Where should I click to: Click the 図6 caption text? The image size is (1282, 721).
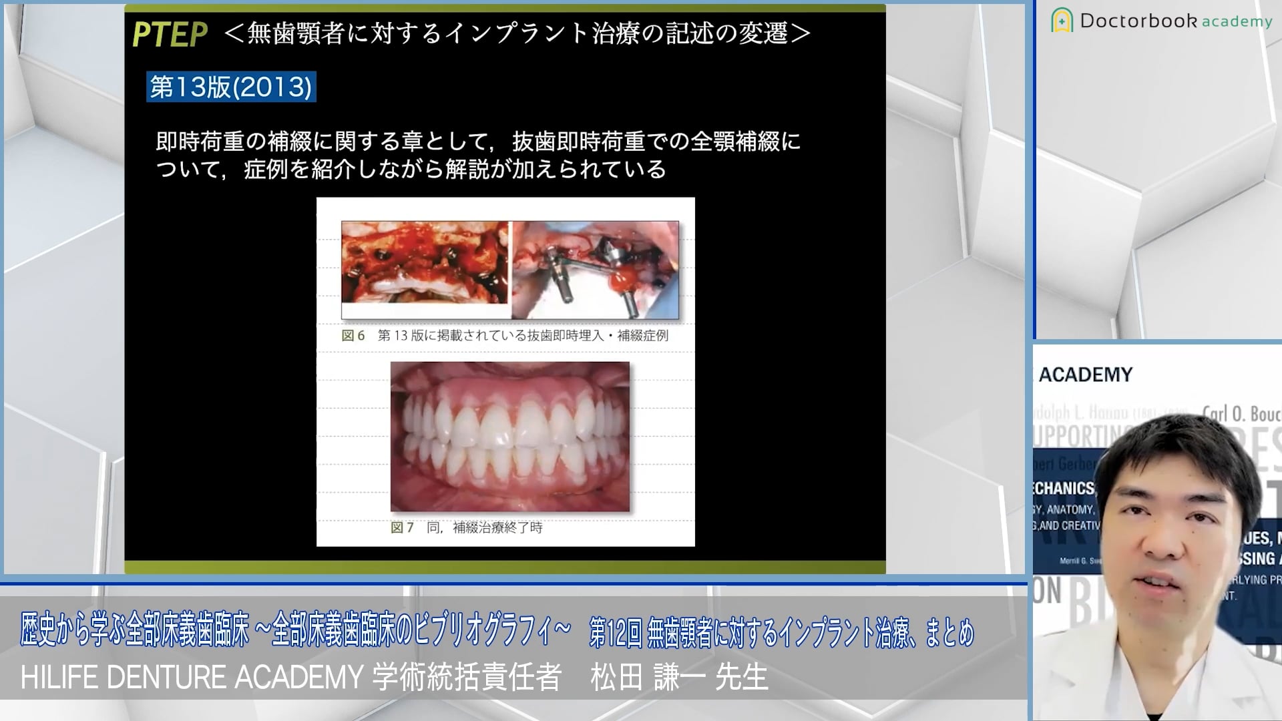tap(505, 335)
